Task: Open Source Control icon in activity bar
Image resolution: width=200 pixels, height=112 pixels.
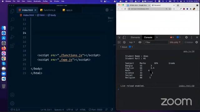Action: pos(12,28)
